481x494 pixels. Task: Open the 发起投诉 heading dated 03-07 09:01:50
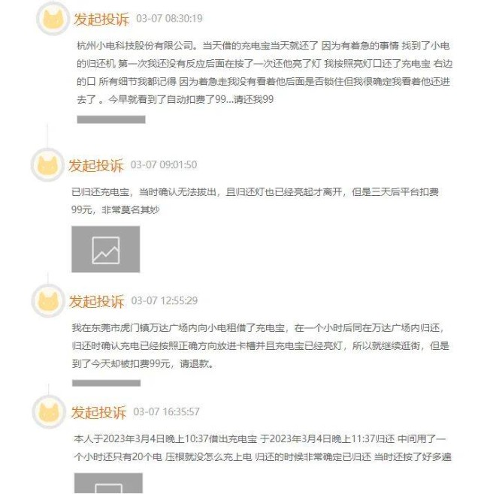(96, 165)
